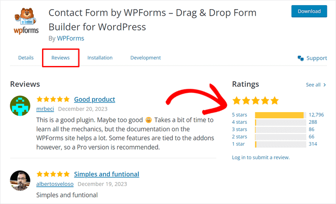Screen dimensions: 336x204
Task: Click the See all chevron arrow
Action: click(324, 85)
